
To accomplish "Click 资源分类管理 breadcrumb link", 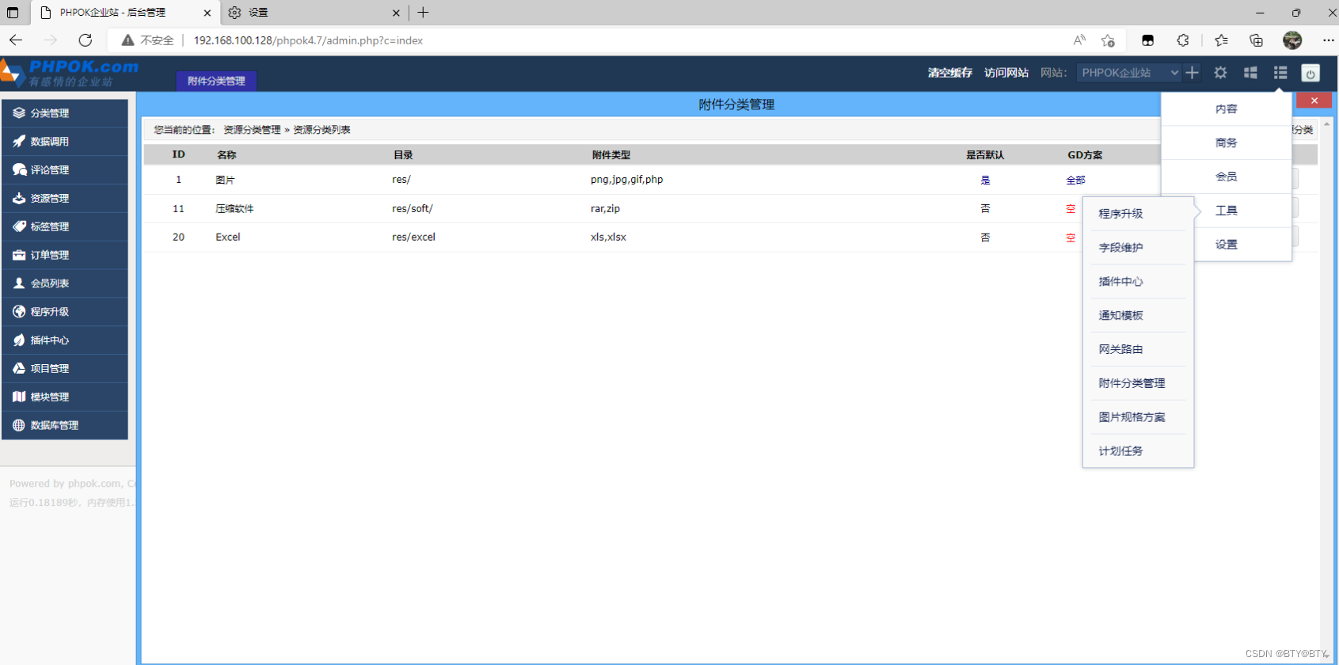I will tap(252, 130).
